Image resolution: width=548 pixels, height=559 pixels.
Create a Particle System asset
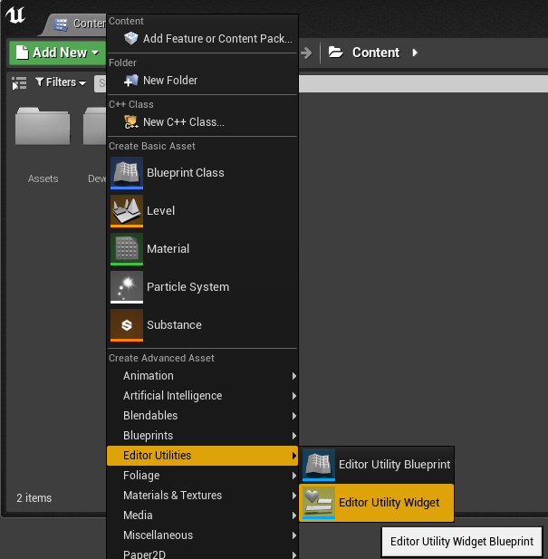[202, 287]
